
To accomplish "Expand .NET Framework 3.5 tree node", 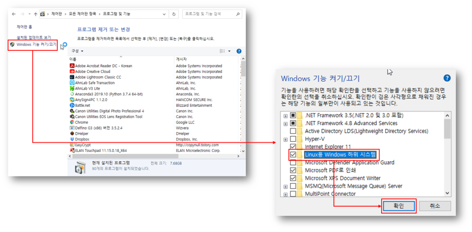I will point(285,116).
